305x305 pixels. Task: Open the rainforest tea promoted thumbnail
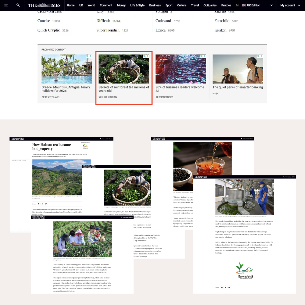[124, 69]
